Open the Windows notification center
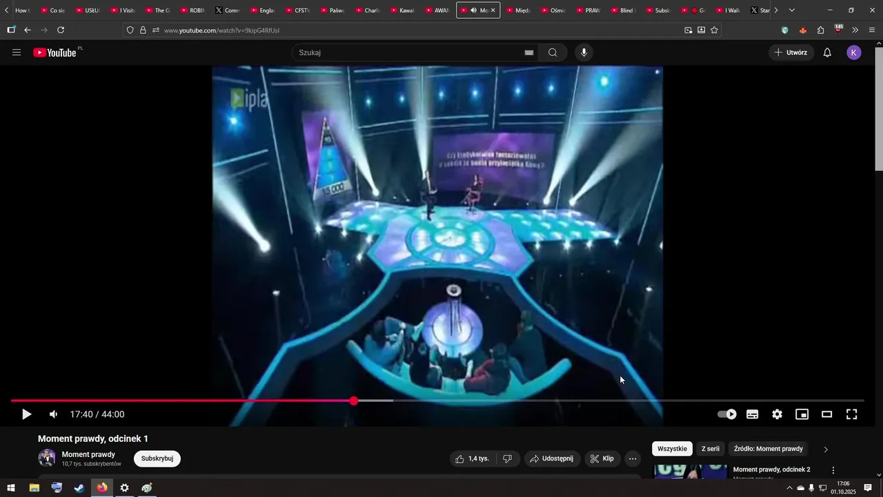Screen dimensions: 883x497 tap(868, 488)
